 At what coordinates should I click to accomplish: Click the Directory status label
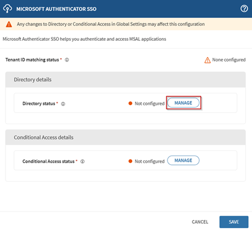point(39,103)
